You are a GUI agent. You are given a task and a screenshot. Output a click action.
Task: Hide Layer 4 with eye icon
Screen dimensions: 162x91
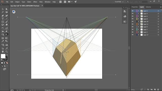[x=133, y=13]
